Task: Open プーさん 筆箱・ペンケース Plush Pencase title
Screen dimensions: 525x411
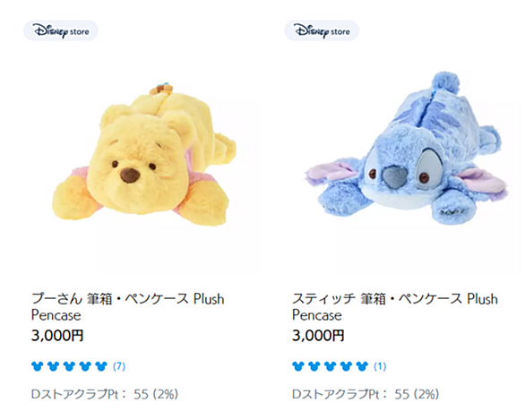Action: pyautogui.click(x=127, y=307)
